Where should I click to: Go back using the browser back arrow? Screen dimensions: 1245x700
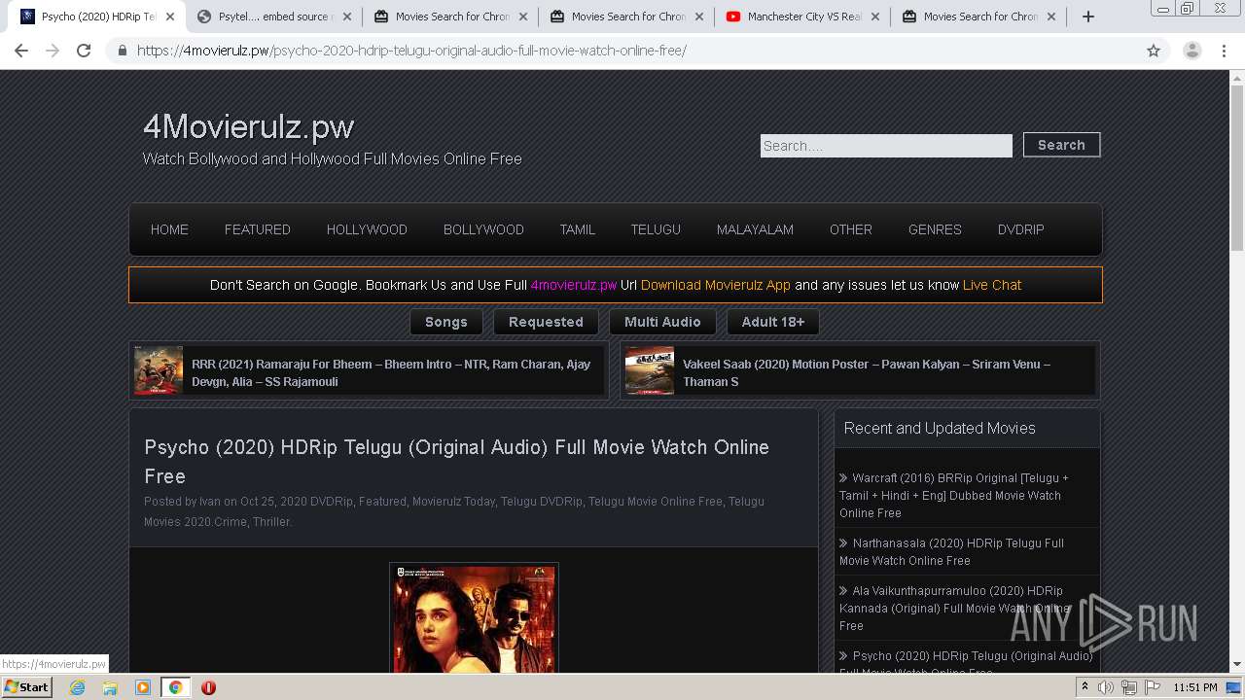pos(21,51)
